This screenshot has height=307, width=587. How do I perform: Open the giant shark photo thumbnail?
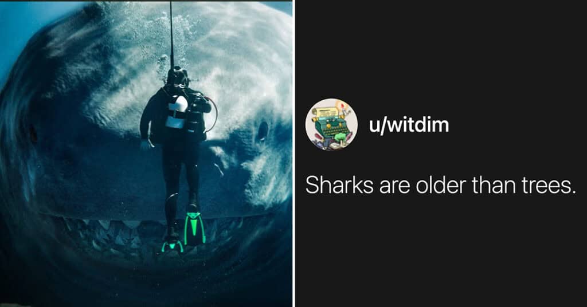click(146, 153)
